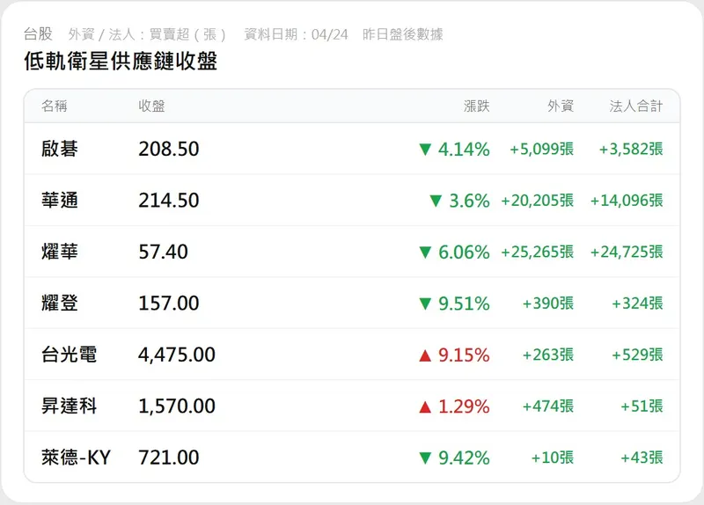This screenshot has width=704, height=505.
Task: Click foreign investor value +263張
Action: click(547, 355)
